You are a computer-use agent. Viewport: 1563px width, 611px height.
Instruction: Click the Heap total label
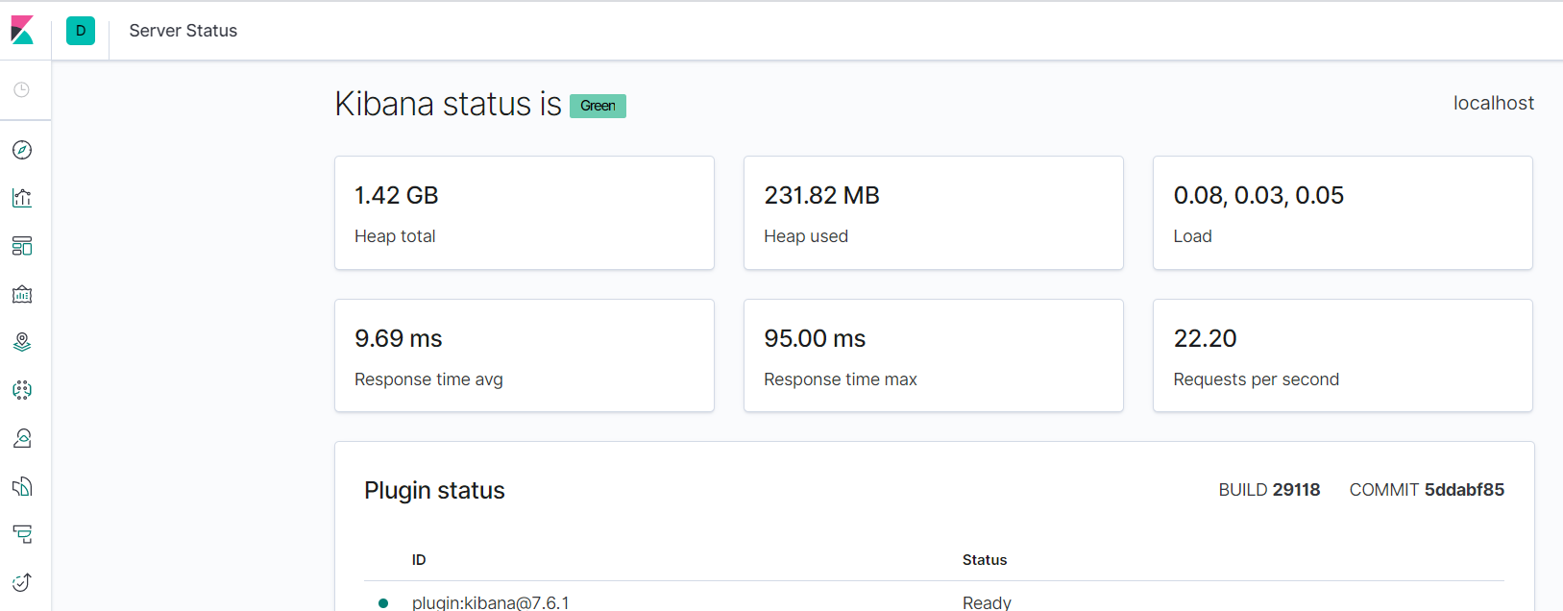[395, 236]
